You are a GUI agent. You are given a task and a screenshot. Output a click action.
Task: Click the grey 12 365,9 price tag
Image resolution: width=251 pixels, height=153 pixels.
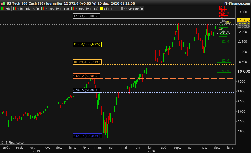coord(243,26)
